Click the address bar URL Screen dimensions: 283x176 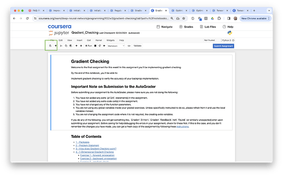104,18
